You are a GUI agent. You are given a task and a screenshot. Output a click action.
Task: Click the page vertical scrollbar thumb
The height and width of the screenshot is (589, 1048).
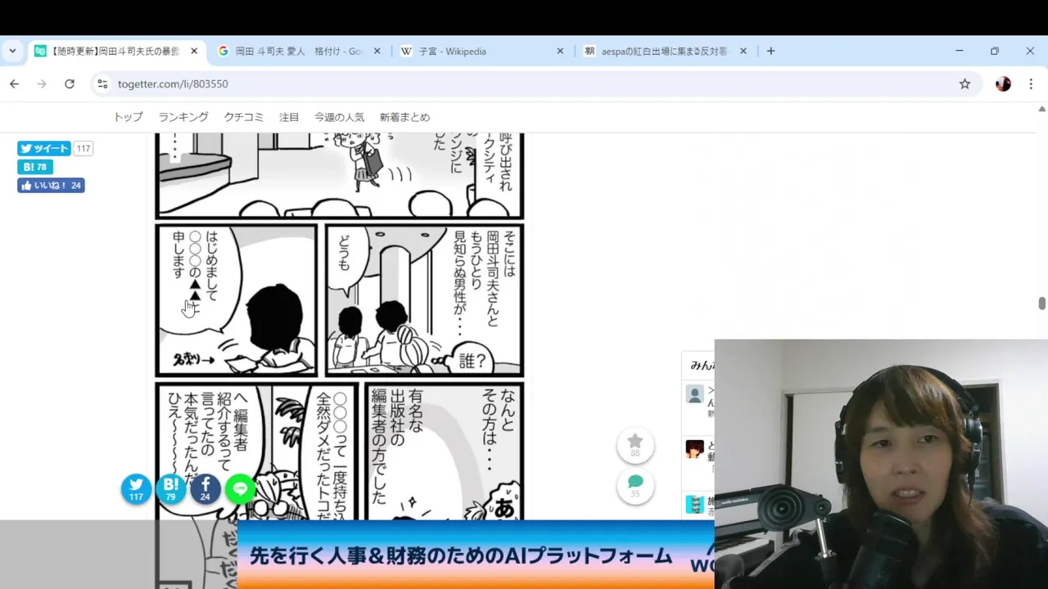1041,303
